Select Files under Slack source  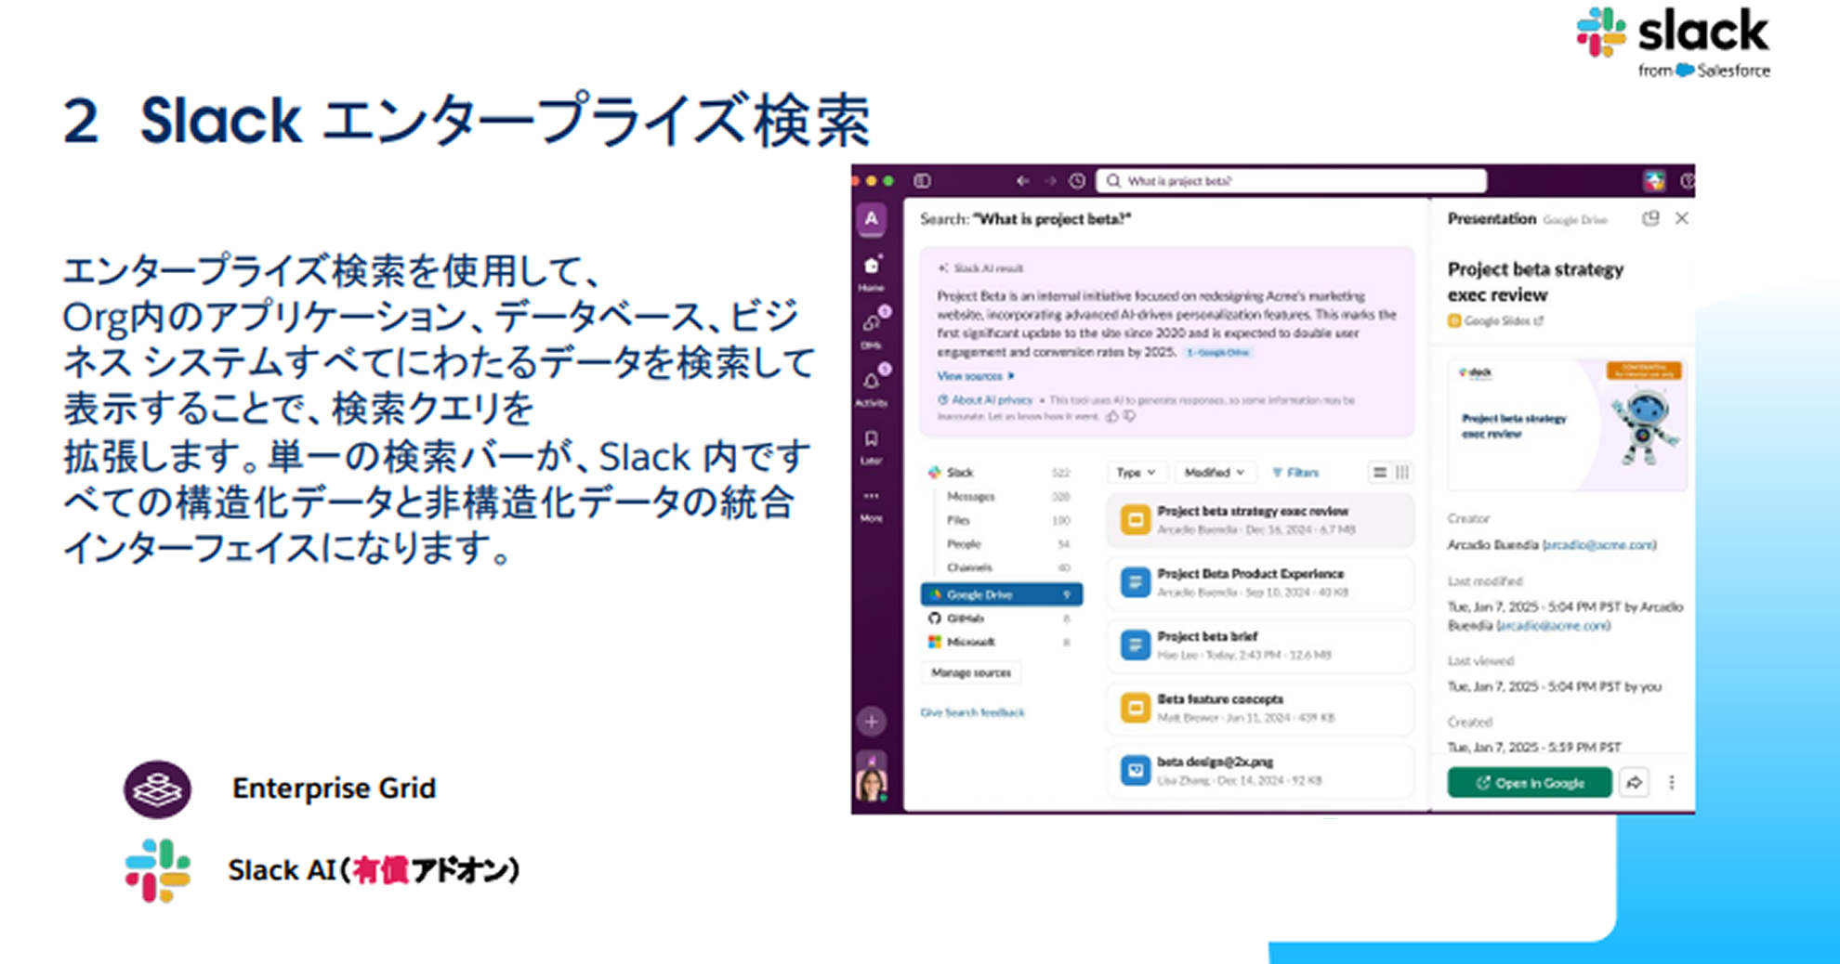point(1007,520)
